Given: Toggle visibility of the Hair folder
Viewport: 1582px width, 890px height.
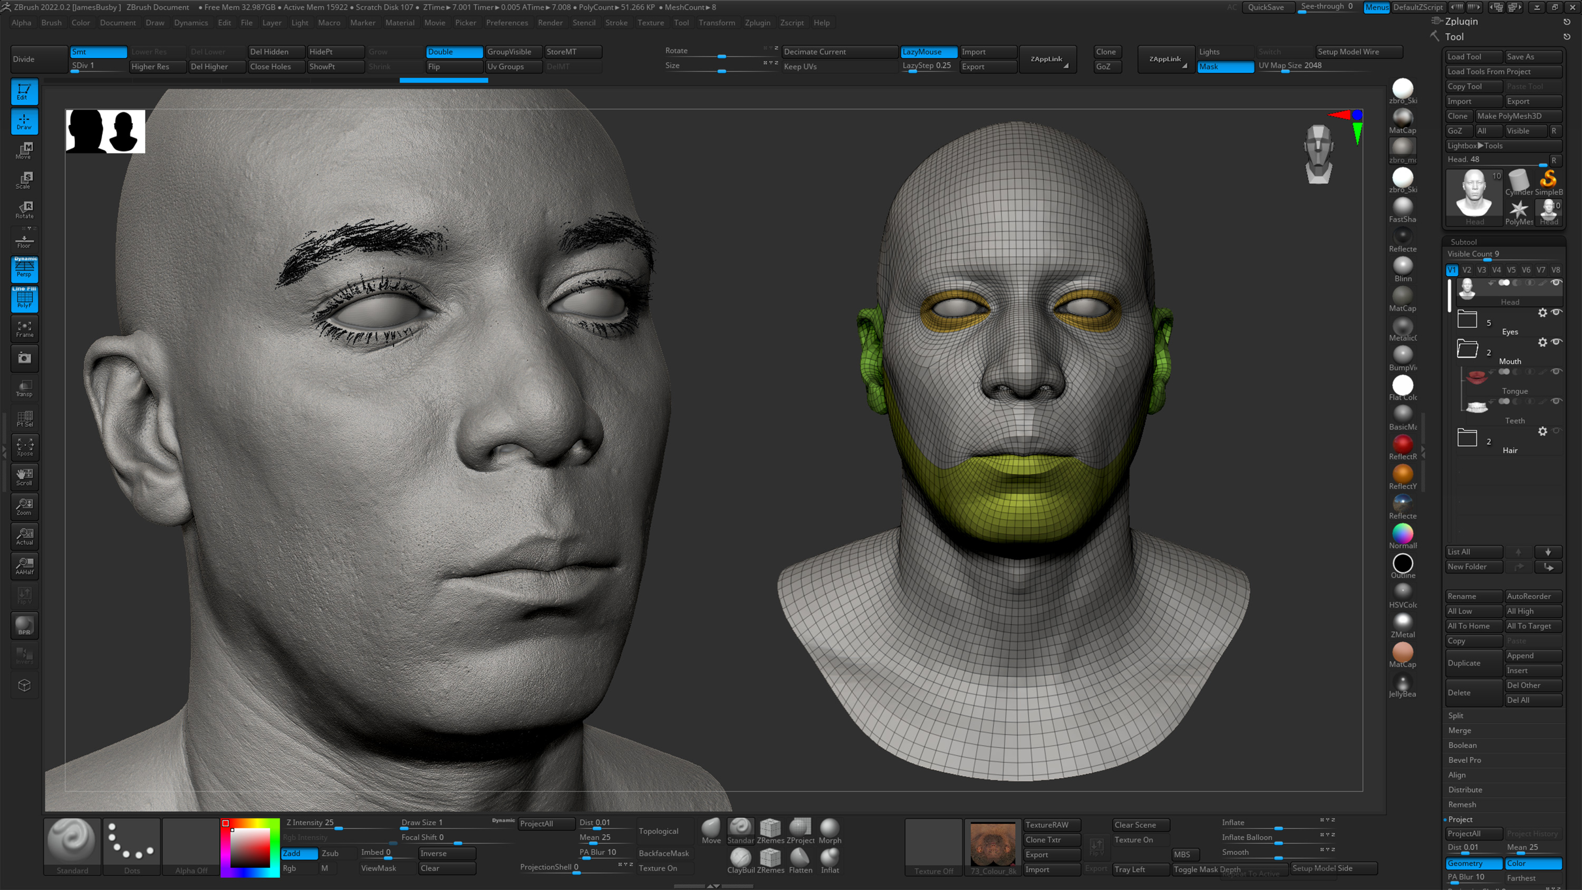Looking at the screenshot, I should pyautogui.click(x=1557, y=431).
